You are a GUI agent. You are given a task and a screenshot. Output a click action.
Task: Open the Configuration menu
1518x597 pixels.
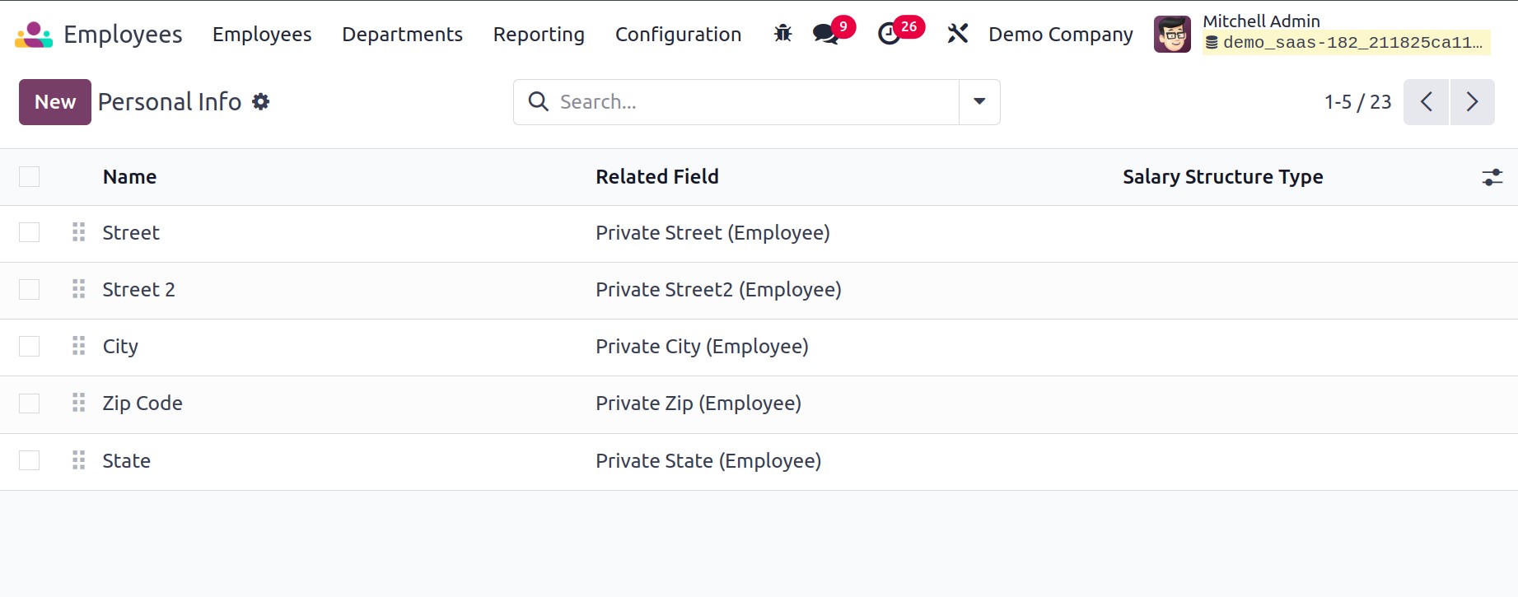click(x=678, y=35)
